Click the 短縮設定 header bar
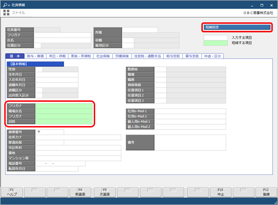The image size is (278, 205). coord(237,27)
